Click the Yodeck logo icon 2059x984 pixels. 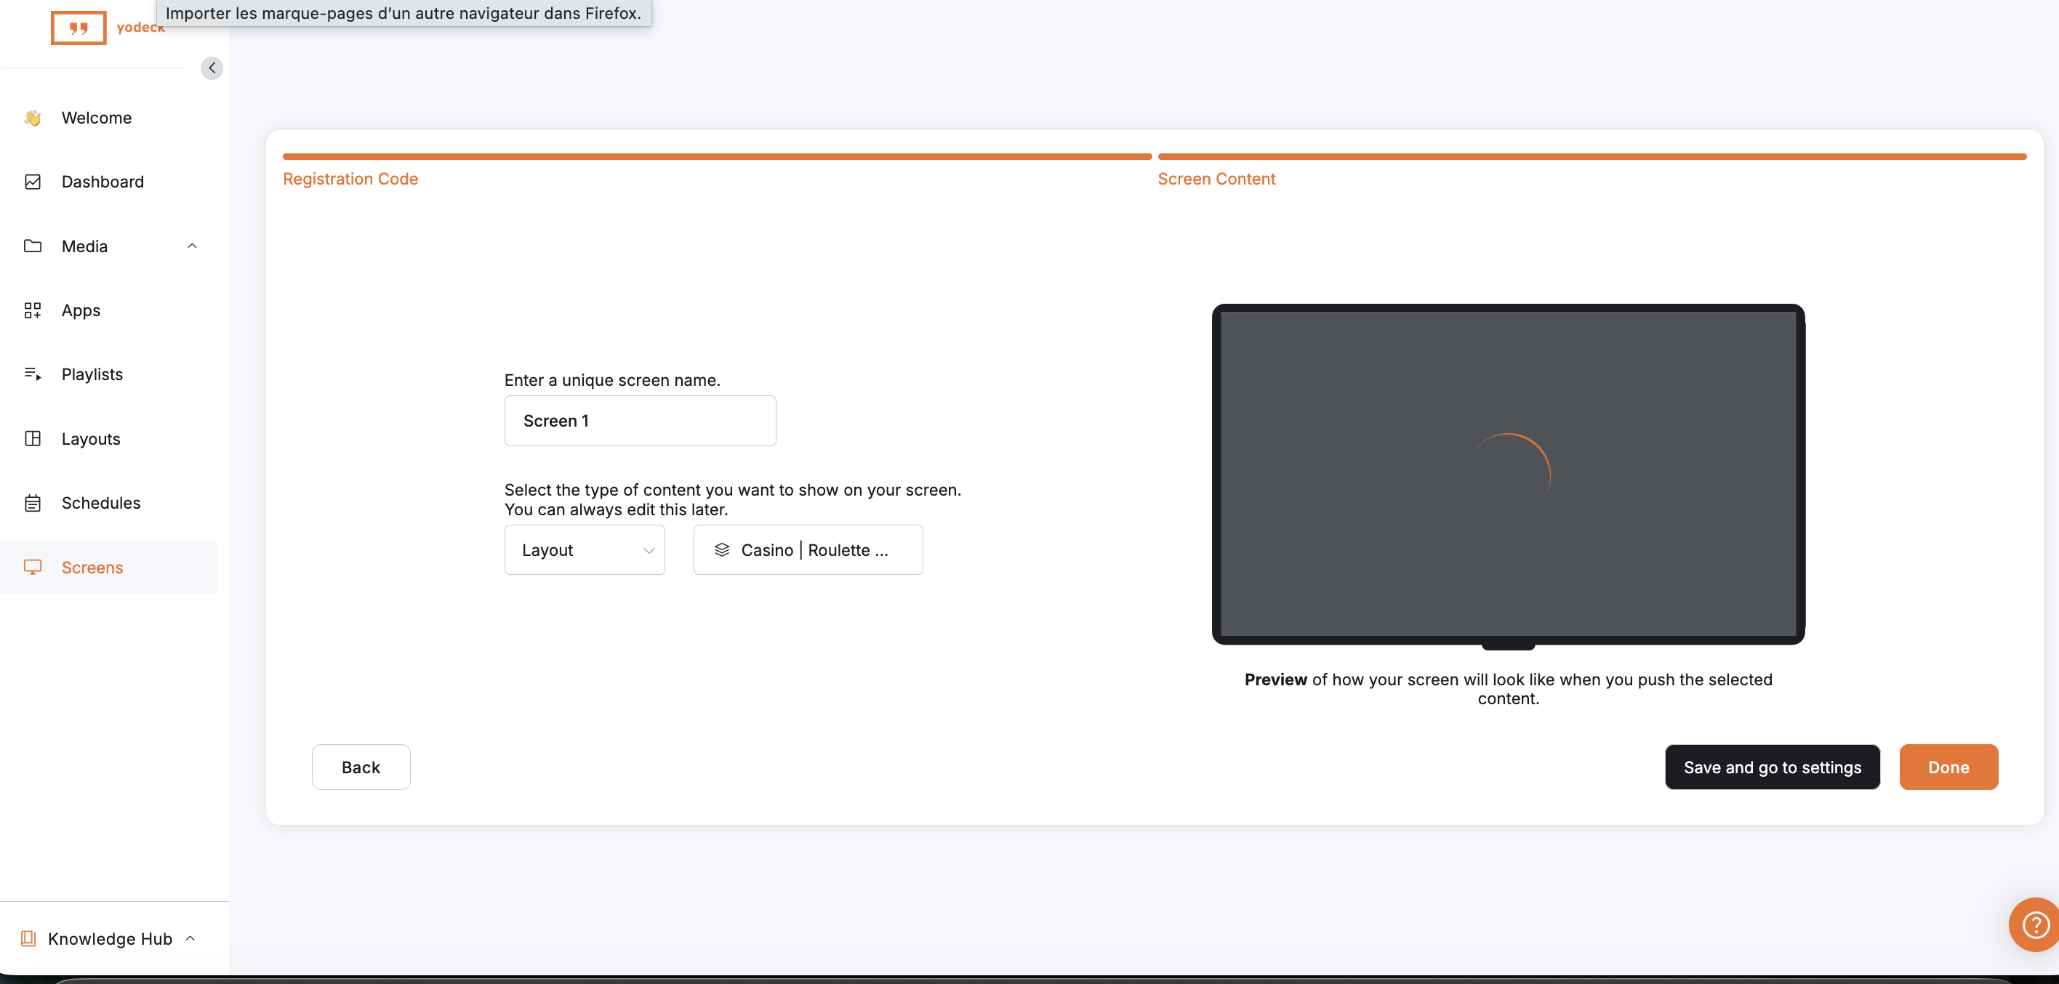coord(79,28)
